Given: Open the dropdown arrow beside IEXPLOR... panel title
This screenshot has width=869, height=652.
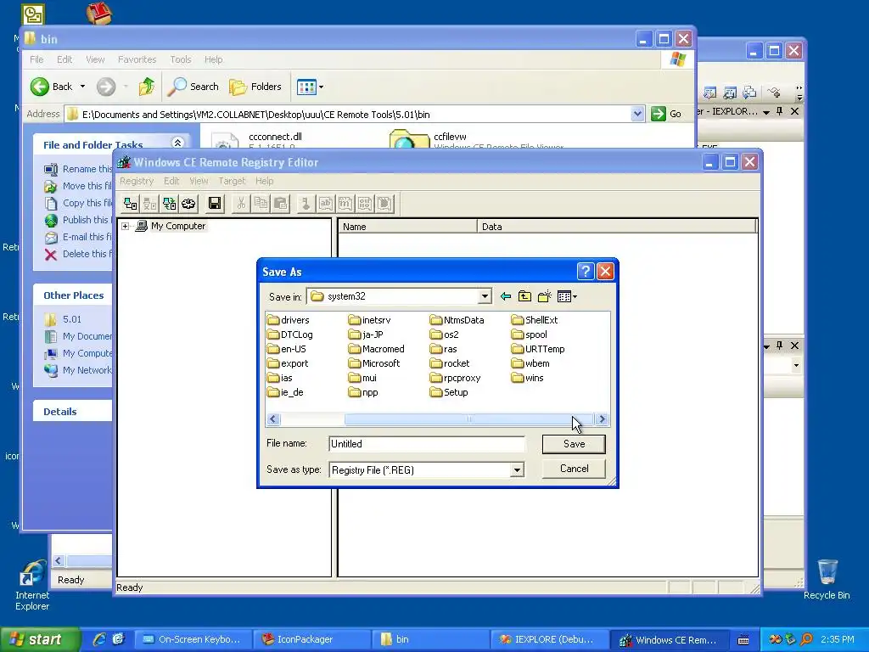Looking at the screenshot, I should click(766, 112).
